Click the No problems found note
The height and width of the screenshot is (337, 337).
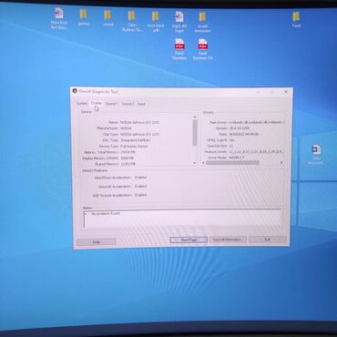tap(106, 214)
